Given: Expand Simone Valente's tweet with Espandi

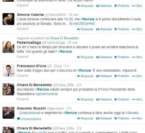Looking at the screenshot, I should [x=23, y=29].
